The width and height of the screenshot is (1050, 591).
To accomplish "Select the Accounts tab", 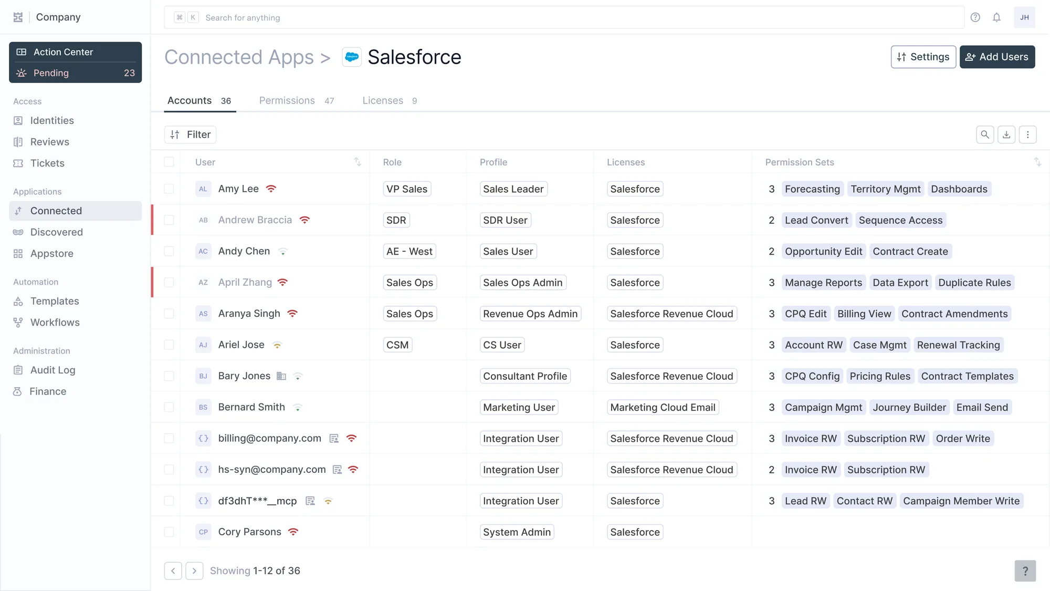I will pos(199,100).
